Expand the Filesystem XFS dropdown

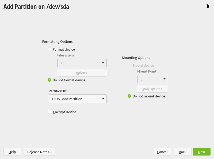click(x=82, y=63)
